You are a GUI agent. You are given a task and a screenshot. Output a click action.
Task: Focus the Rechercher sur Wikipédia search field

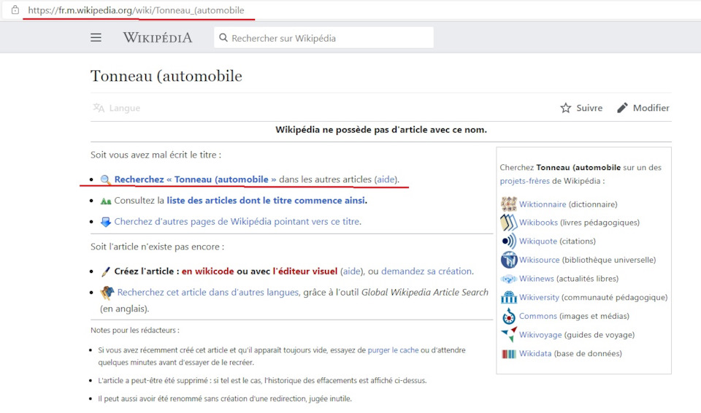pyautogui.click(x=323, y=38)
